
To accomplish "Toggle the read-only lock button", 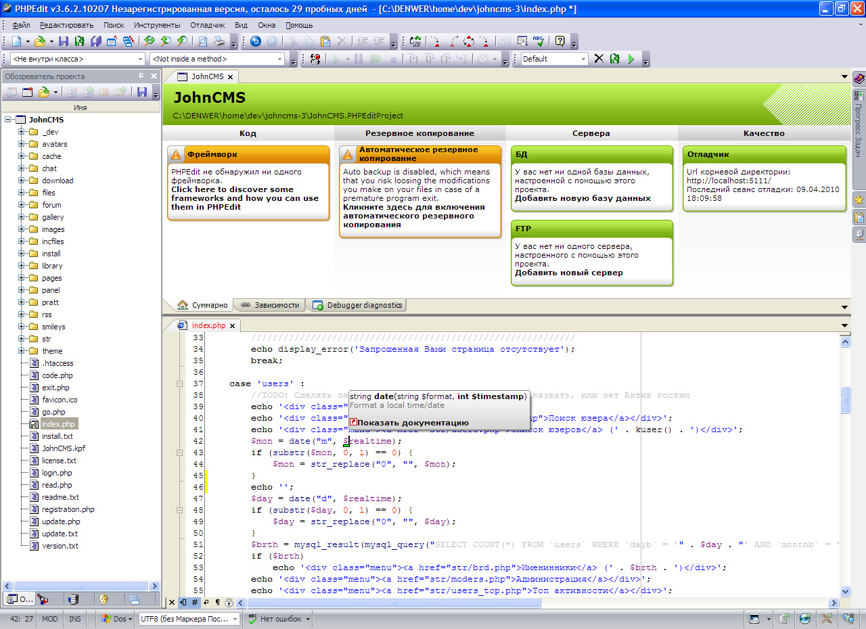I will point(229,602).
